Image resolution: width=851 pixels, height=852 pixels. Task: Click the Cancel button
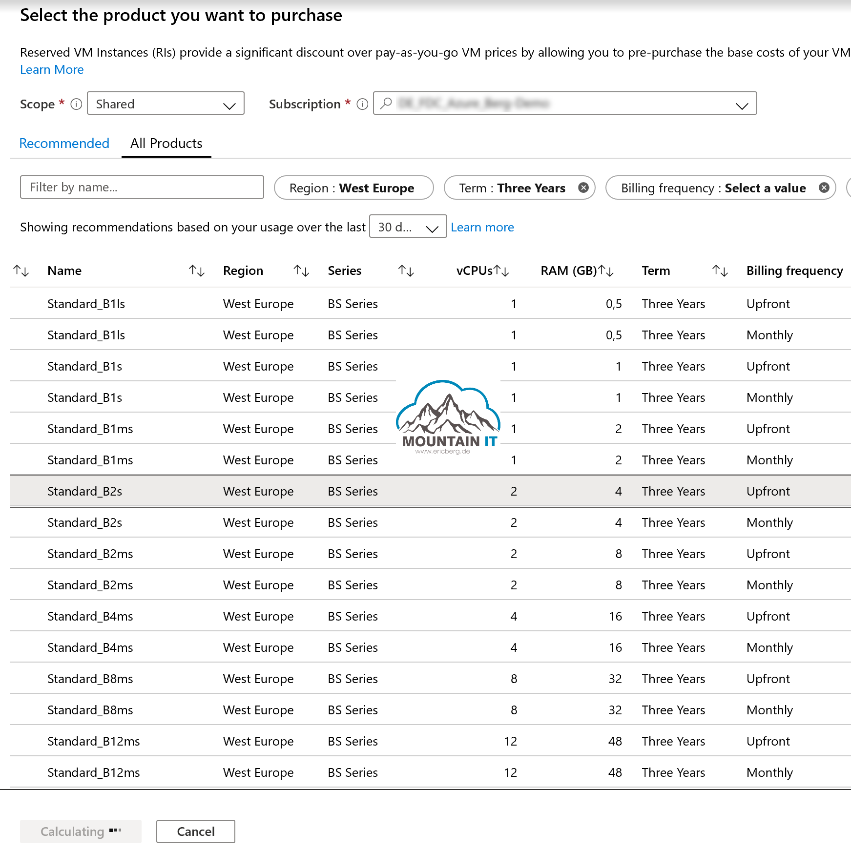click(195, 831)
